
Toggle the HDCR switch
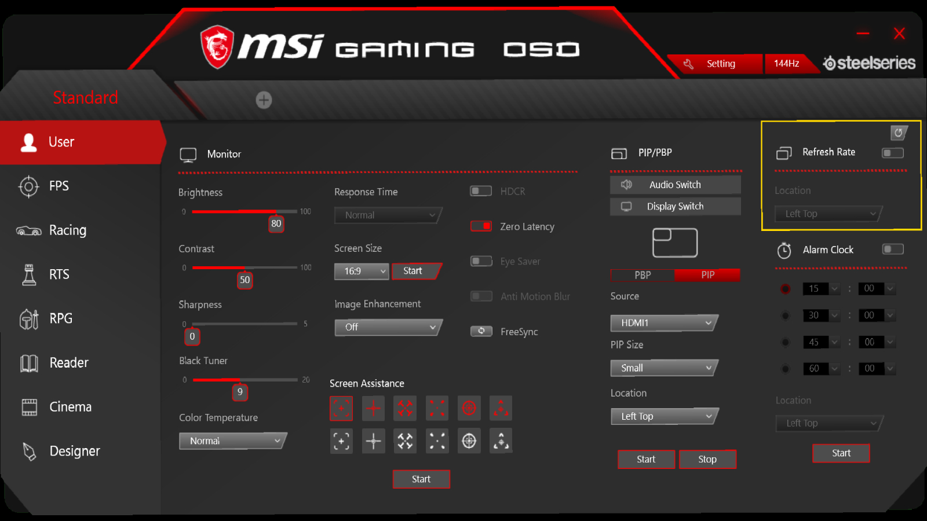tap(481, 191)
